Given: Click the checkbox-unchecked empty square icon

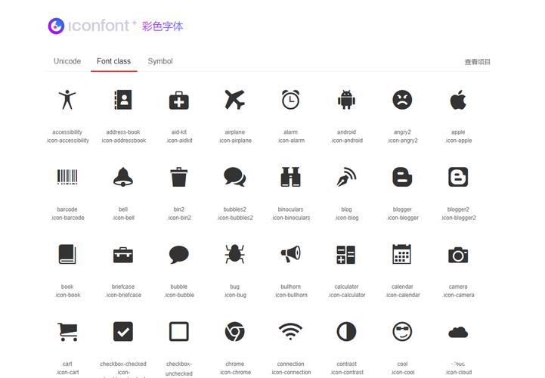Looking at the screenshot, I should 179,331.
